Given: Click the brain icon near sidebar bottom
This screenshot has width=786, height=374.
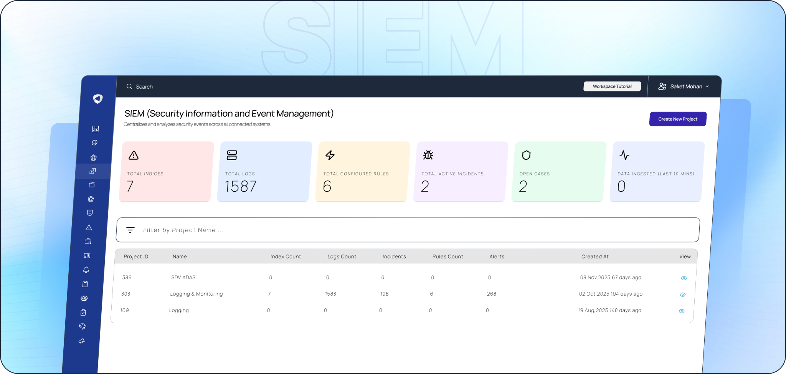Looking at the screenshot, I should click(82, 326).
